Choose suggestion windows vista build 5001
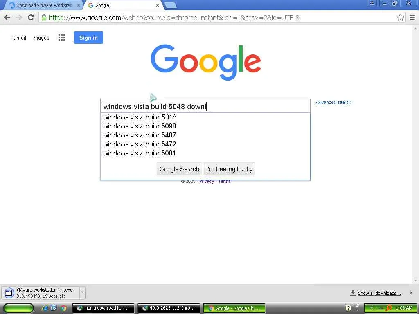419x314 pixels. (x=205, y=153)
